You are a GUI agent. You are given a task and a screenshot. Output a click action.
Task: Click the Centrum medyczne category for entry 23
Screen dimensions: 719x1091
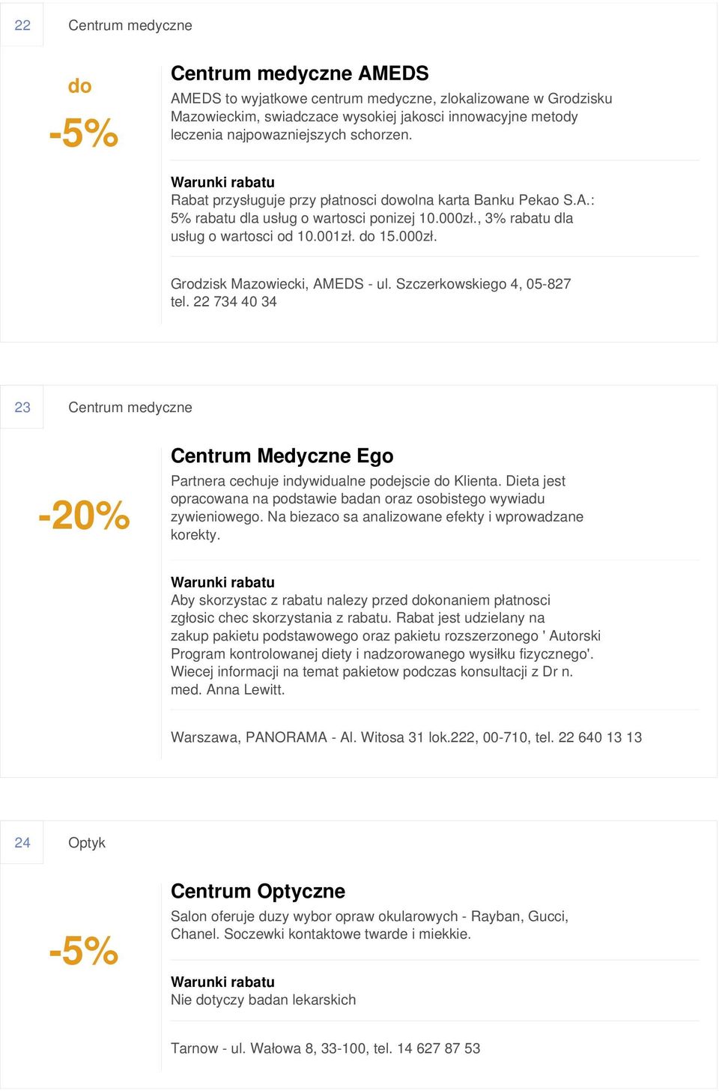click(x=130, y=408)
